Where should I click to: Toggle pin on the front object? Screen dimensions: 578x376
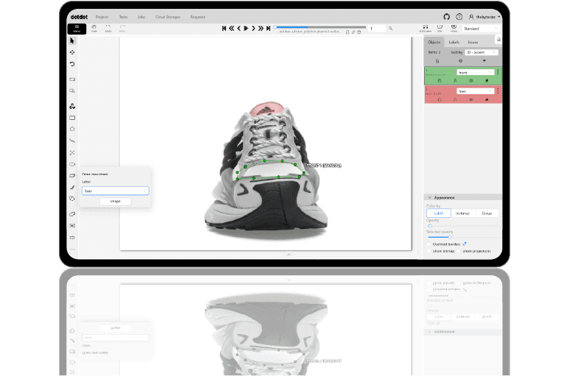click(x=487, y=80)
